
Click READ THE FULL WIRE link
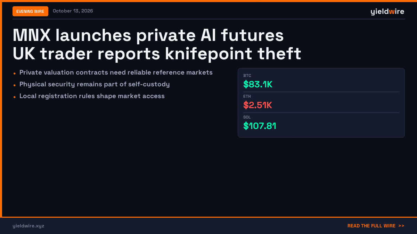[x=371, y=226]
